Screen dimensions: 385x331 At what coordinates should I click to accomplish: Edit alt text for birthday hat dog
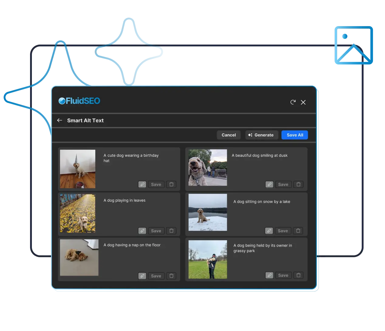[142, 184]
